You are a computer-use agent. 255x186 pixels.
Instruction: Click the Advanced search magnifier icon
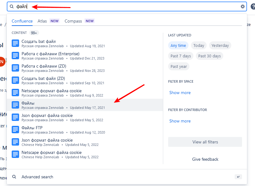pyautogui.click(x=14, y=177)
